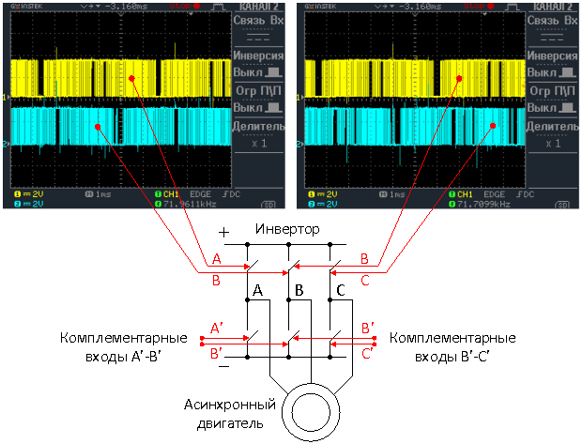Click the 'Асинхронный двигатель' label
The image size is (583, 444).
[230, 414]
